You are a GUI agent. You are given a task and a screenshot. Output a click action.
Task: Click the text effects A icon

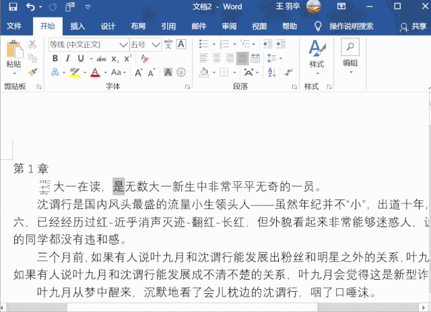point(55,72)
